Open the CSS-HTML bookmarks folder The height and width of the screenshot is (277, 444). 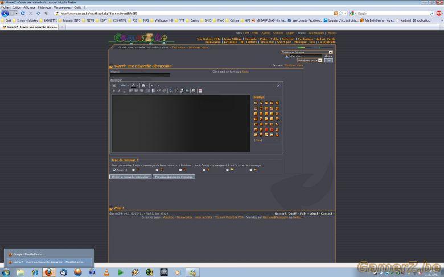pyautogui.click(x=117, y=20)
